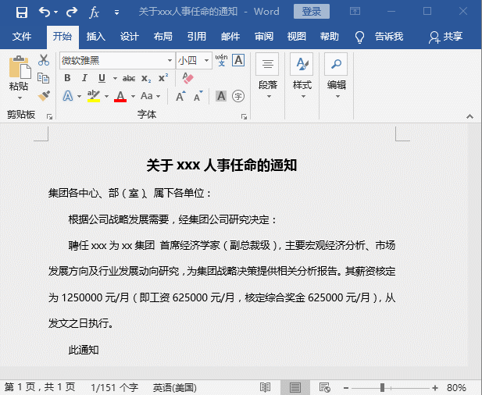Click the 共享 share button
The image size is (482, 395).
[446, 37]
